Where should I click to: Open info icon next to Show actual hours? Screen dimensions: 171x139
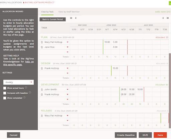[x=26, y=88]
